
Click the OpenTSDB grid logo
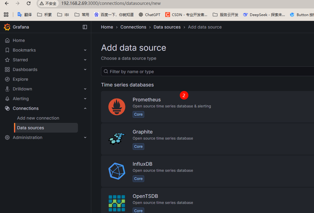pyautogui.click(x=117, y=203)
